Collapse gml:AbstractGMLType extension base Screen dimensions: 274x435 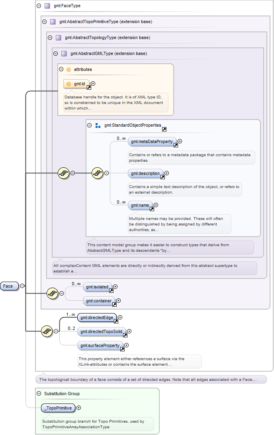pyautogui.click(x=55, y=53)
